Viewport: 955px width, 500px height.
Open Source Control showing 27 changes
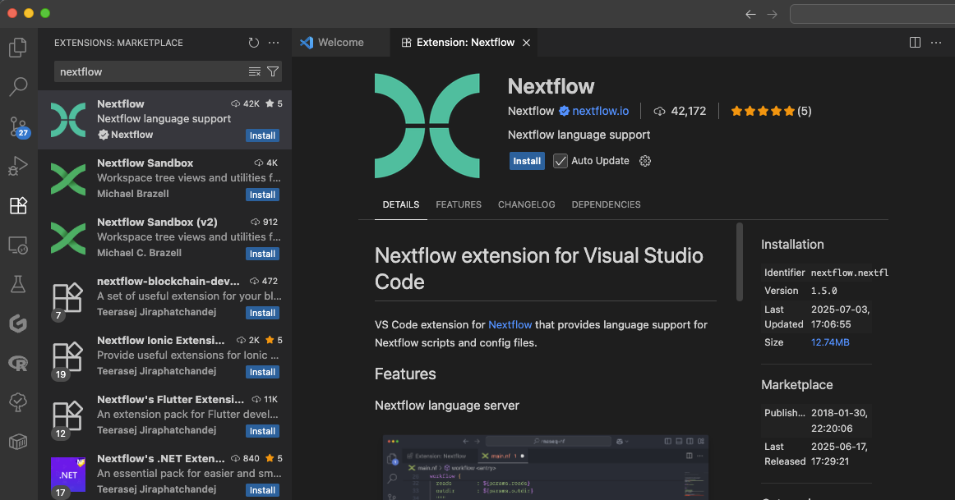tap(17, 126)
